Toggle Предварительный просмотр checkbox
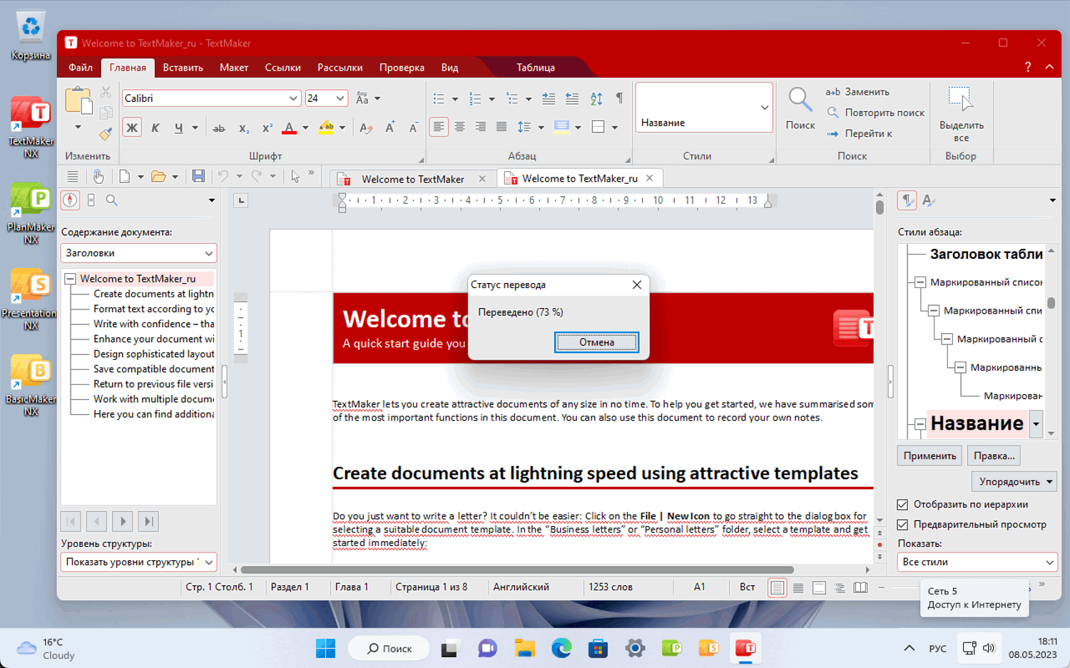The width and height of the screenshot is (1070, 668). tap(902, 525)
